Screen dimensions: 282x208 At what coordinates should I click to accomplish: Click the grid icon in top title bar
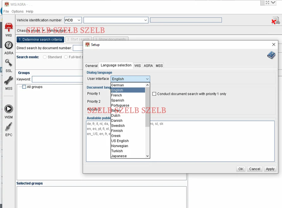click(262, 3)
